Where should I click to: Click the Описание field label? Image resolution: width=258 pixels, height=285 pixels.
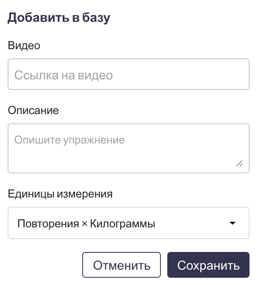[33, 110]
